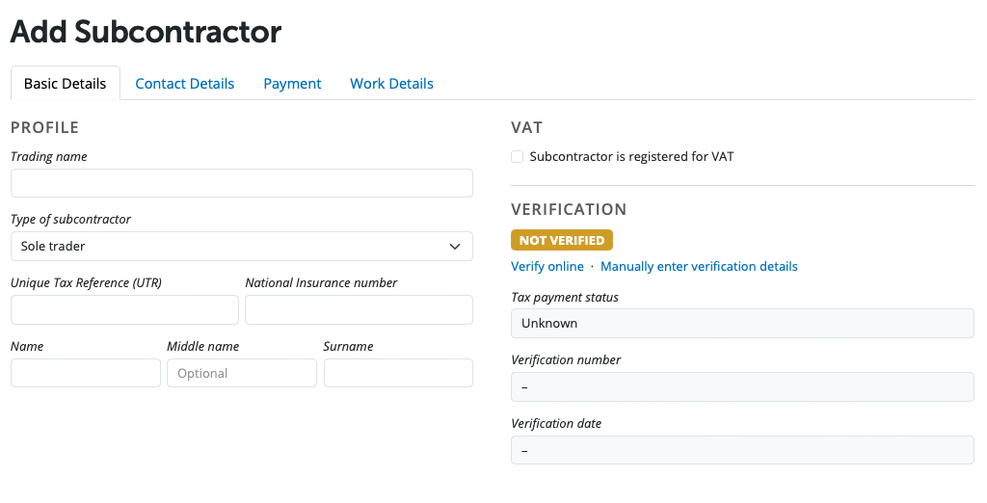
Task: Go to the Work Details tab
Action: [x=391, y=84]
